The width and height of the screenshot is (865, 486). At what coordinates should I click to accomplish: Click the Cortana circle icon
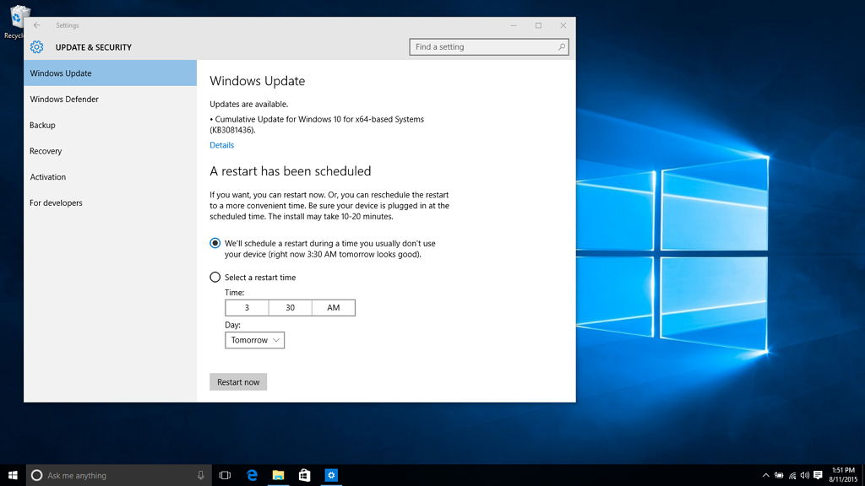tap(36, 475)
